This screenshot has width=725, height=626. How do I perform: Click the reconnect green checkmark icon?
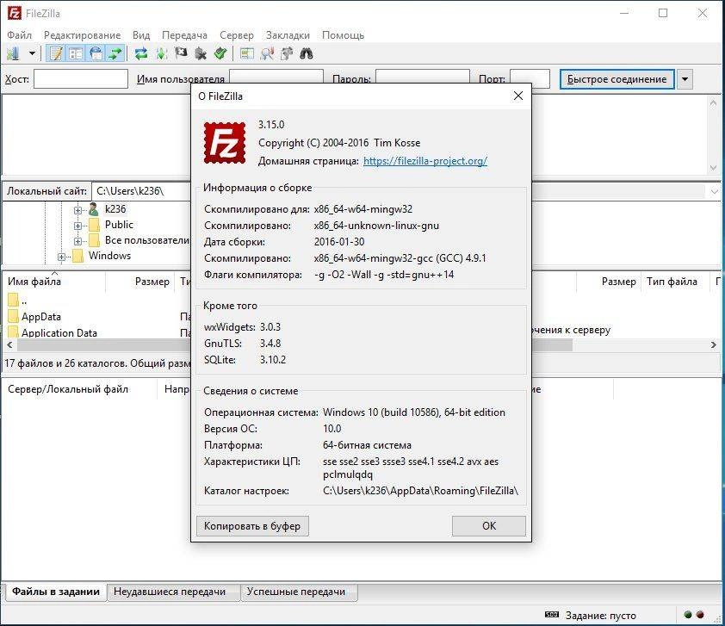(220, 53)
